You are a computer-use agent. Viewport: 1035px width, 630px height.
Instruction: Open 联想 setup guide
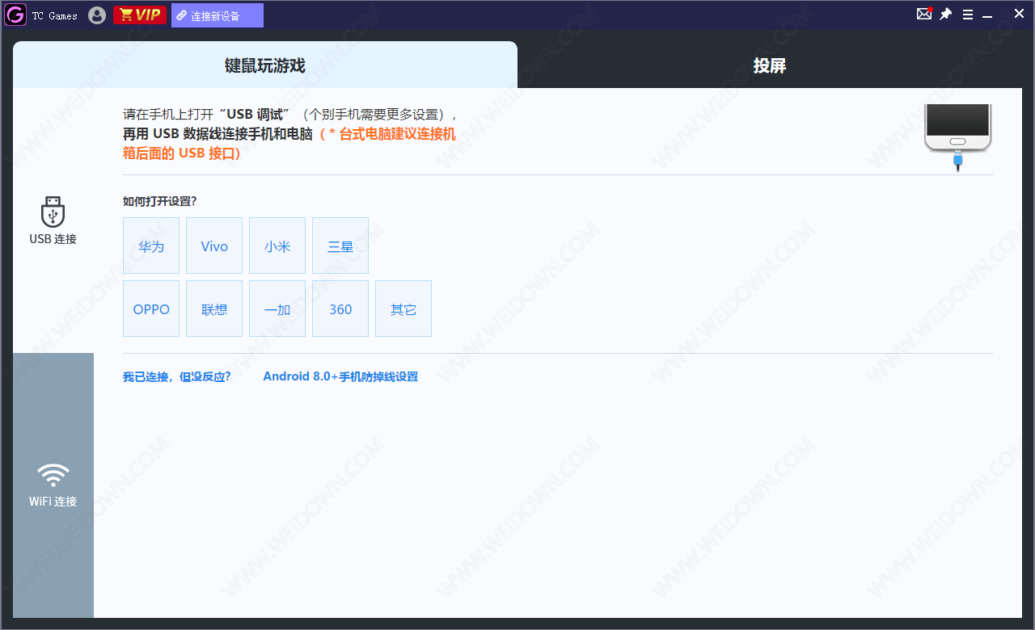[214, 309]
